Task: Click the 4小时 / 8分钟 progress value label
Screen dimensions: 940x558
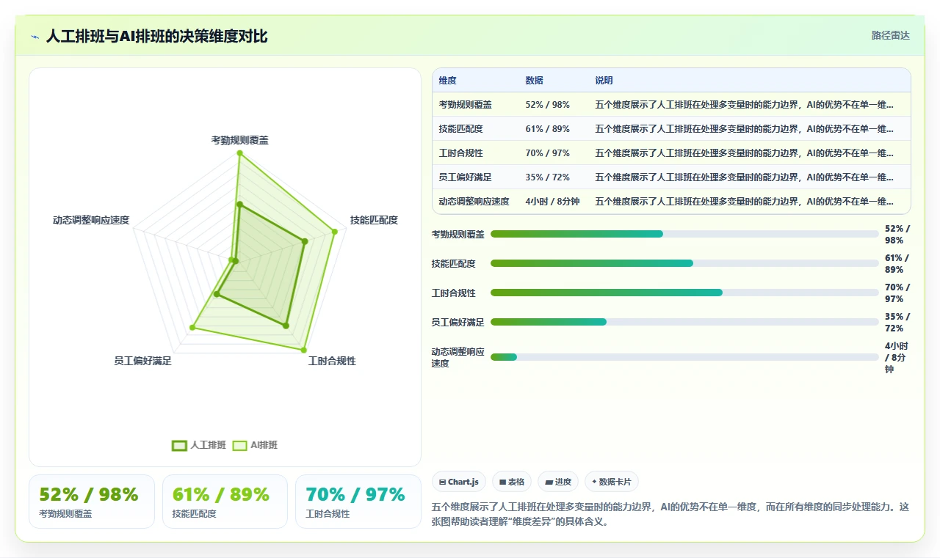Action: [x=897, y=358]
